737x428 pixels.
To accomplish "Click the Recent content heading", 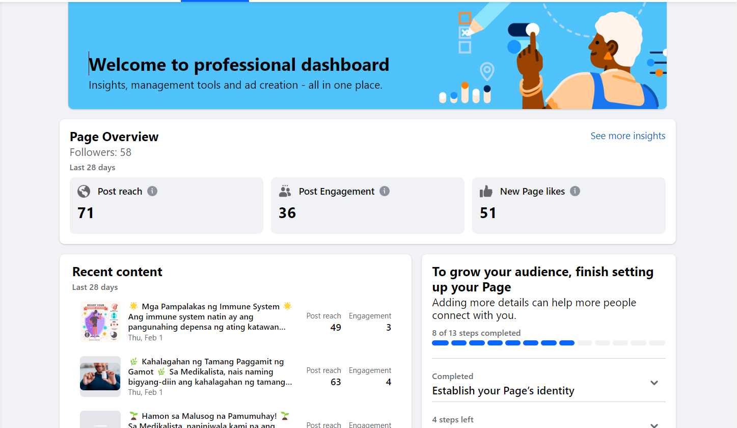I will (117, 272).
